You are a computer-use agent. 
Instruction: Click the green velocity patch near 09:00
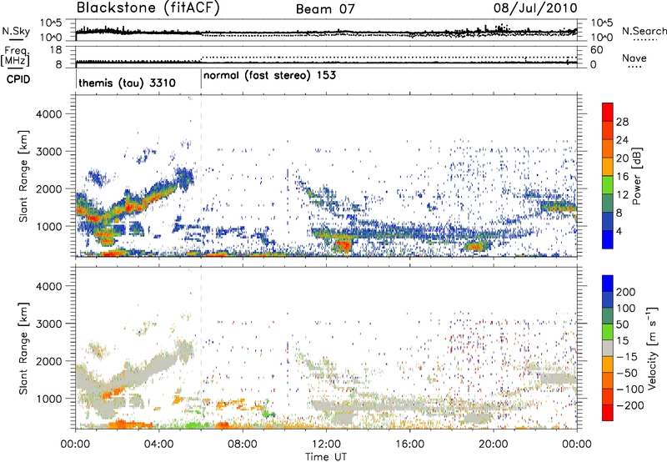pos(268,413)
